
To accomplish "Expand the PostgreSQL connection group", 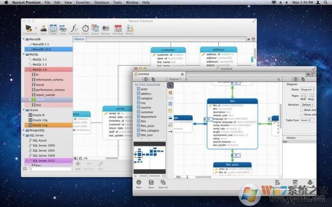I will tap(24, 130).
